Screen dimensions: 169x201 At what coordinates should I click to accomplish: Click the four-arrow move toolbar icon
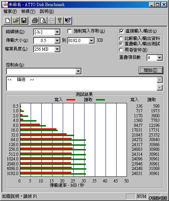coord(51,20)
